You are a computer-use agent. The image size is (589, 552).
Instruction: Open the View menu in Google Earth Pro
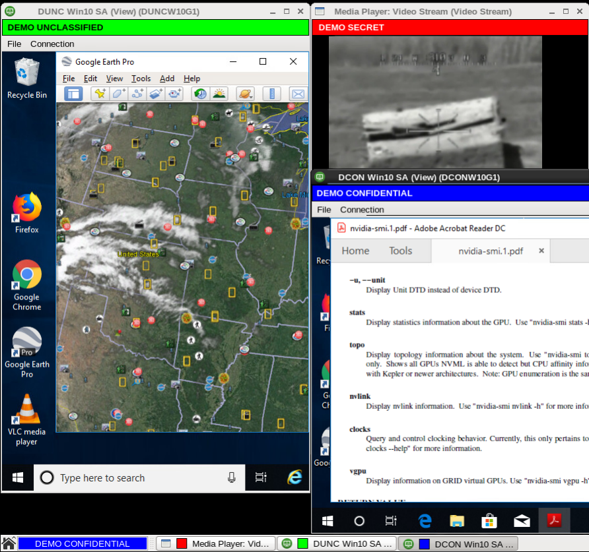tap(114, 78)
